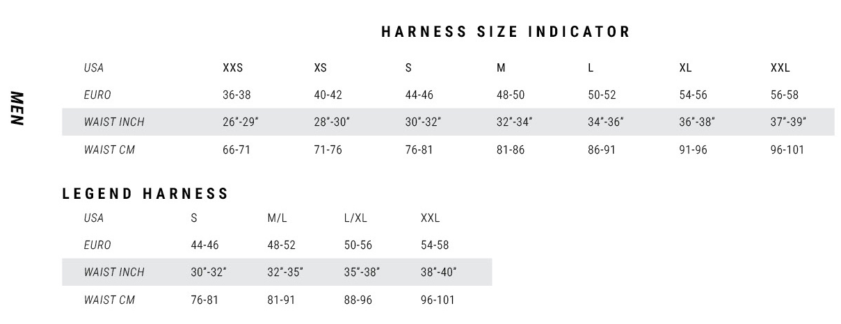Click the Euro size 36-38 cell
The height and width of the screenshot is (324, 841).
click(x=237, y=95)
